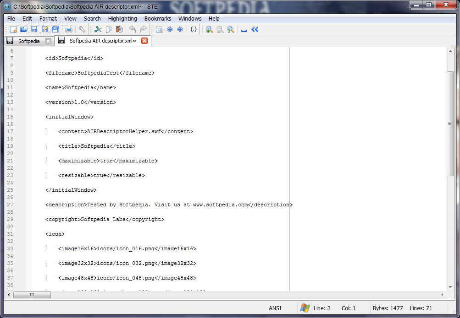The width and height of the screenshot is (460, 318).
Task: Click the Zoom in magnifier icon
Action: coord(209,29)
